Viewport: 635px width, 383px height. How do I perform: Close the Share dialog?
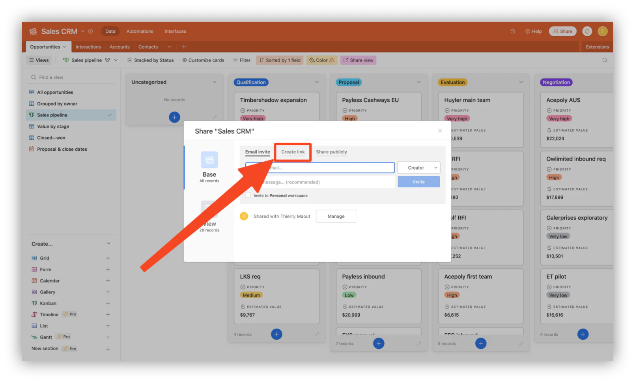click(x=440, y=131)
